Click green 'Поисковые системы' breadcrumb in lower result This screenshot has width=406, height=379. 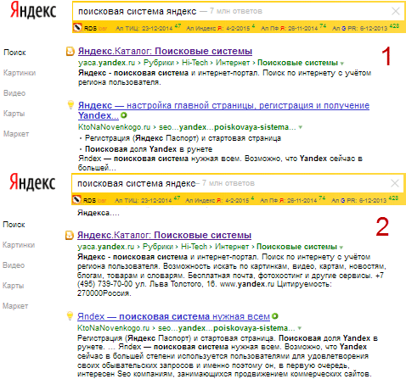[x=296, y=247]
